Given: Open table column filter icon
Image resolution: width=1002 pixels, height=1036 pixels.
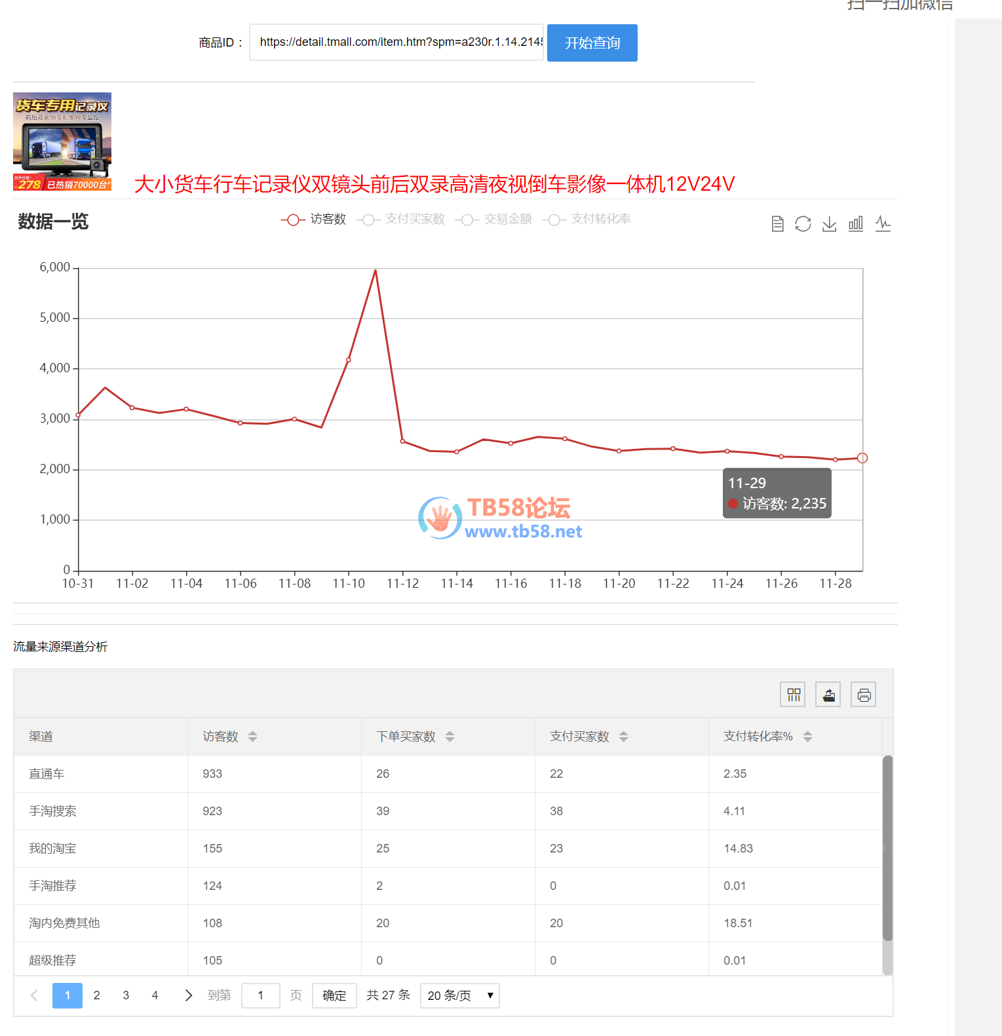Looking at the screenshot, I should (794, 695).
